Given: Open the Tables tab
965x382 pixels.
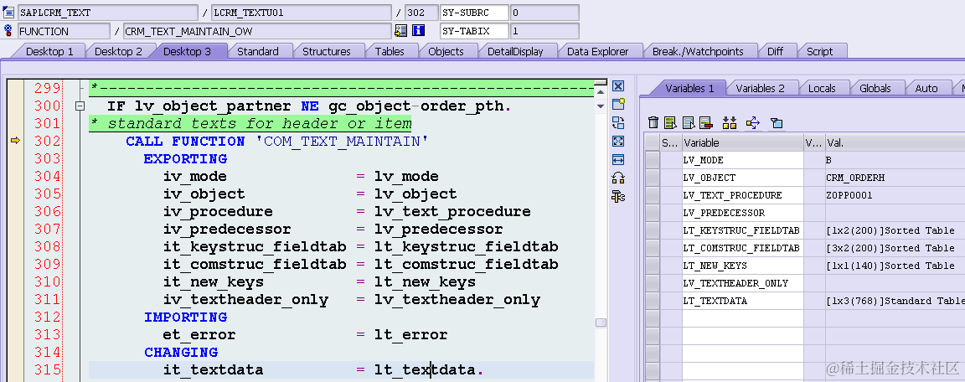Looking at the screenshot, I should click(390, 52).
